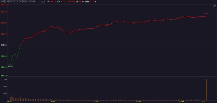Viewport: 217px width, 103px height.
Task: Toggle the % percent display button
Action: [18, 2]
